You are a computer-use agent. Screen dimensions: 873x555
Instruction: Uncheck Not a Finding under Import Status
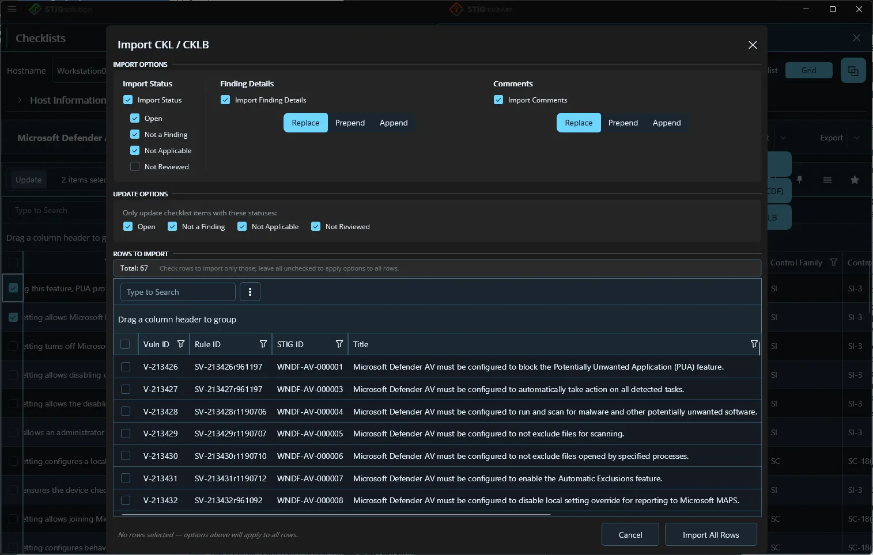135,135
